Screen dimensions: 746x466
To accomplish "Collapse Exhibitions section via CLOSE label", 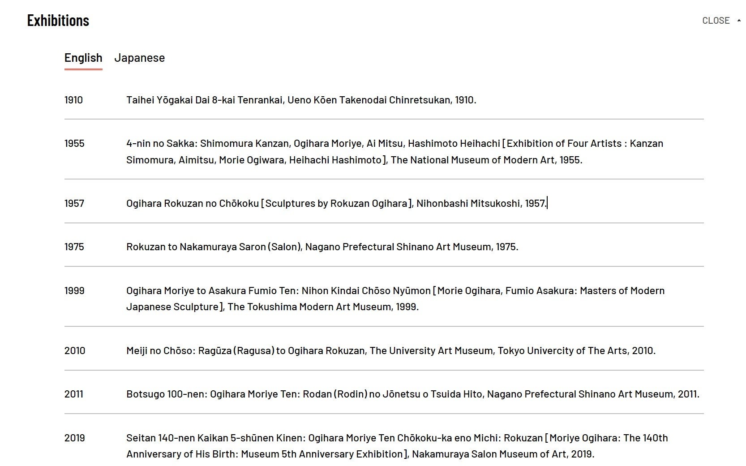I will tap(716, 21).
